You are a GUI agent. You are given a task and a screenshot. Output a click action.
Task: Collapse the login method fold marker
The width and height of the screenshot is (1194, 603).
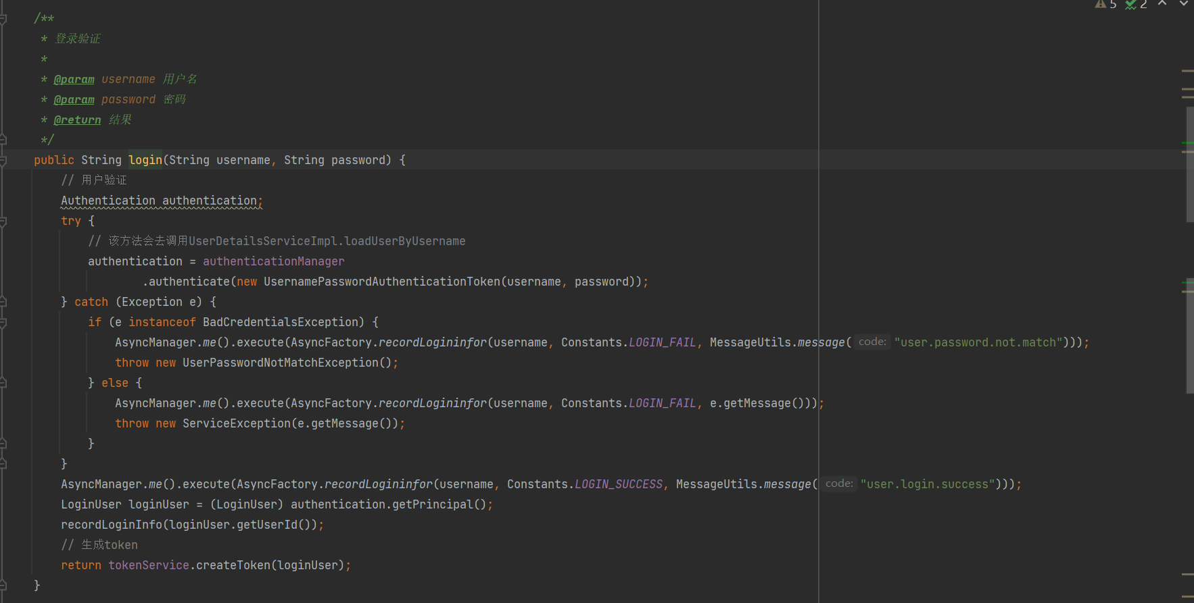click(x=3, y=161)
